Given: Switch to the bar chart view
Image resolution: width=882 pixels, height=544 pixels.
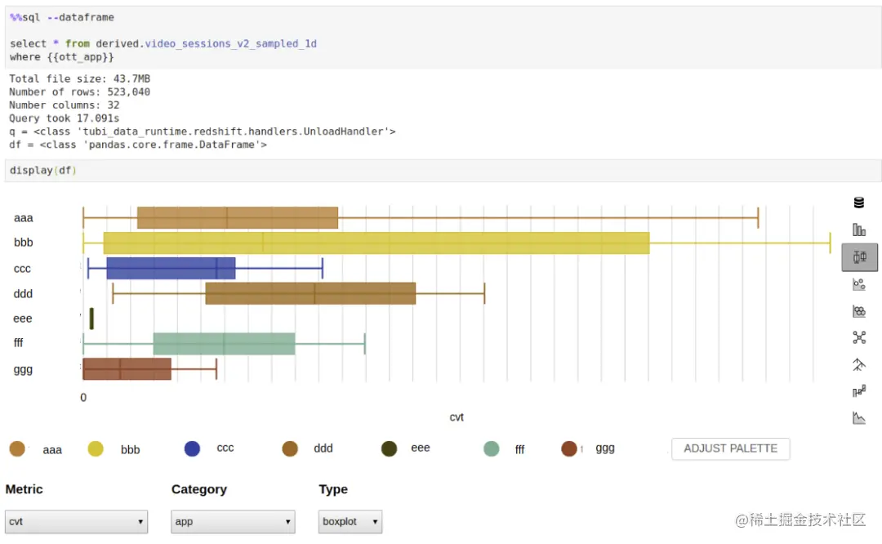Looking at the screenshot, I should point(859,230).
